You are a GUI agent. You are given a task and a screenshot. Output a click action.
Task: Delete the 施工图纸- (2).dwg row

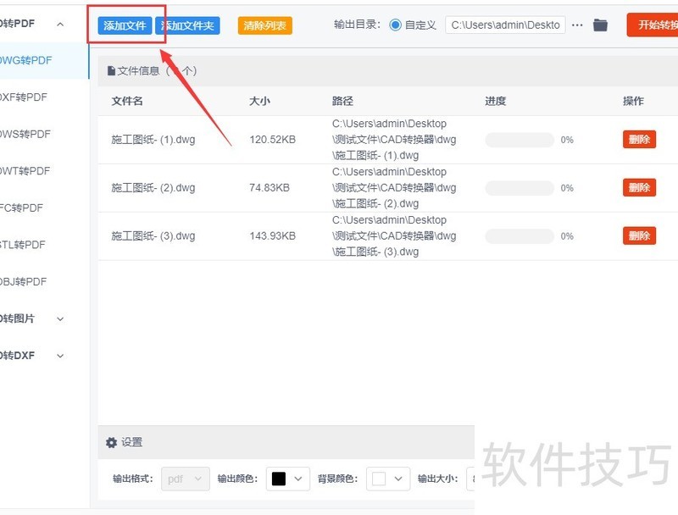click(x=639, y=188)
